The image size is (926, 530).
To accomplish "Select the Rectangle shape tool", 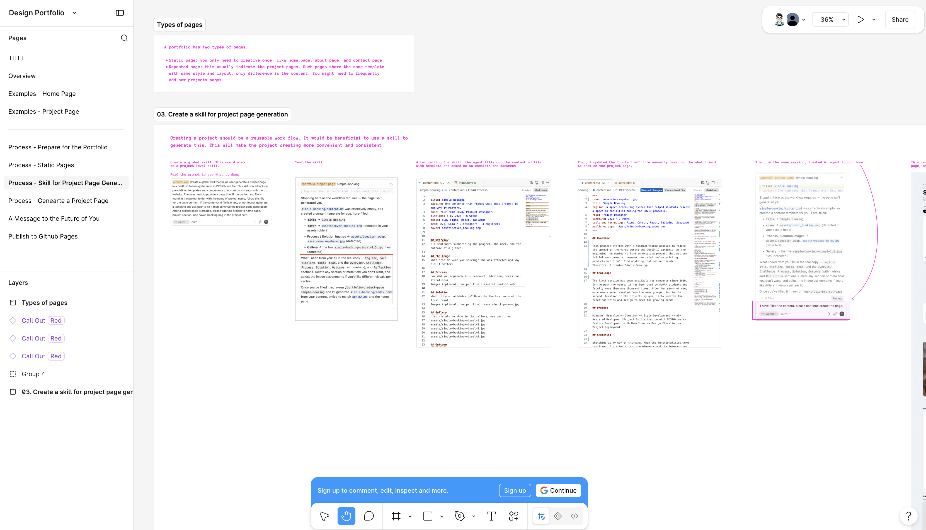I will [x=428, y=516].
